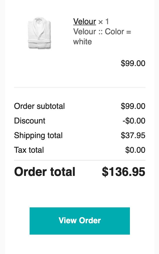The height and width of the screenshot is (254, 159).
Task: Click the divider line above Order subtotal
Action: (x=80, y=87)
